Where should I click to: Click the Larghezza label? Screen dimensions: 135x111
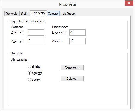(x=59, y=32)
